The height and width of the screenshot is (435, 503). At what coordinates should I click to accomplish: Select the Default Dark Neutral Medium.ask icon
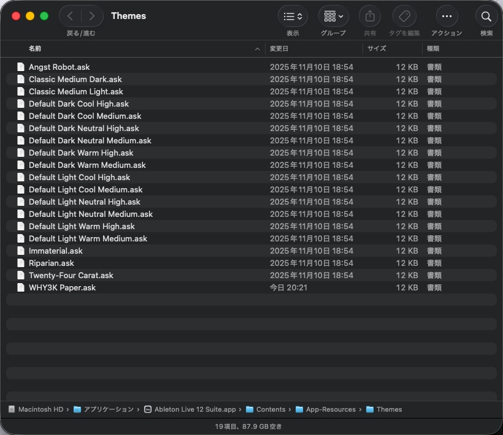click(21, 141)
